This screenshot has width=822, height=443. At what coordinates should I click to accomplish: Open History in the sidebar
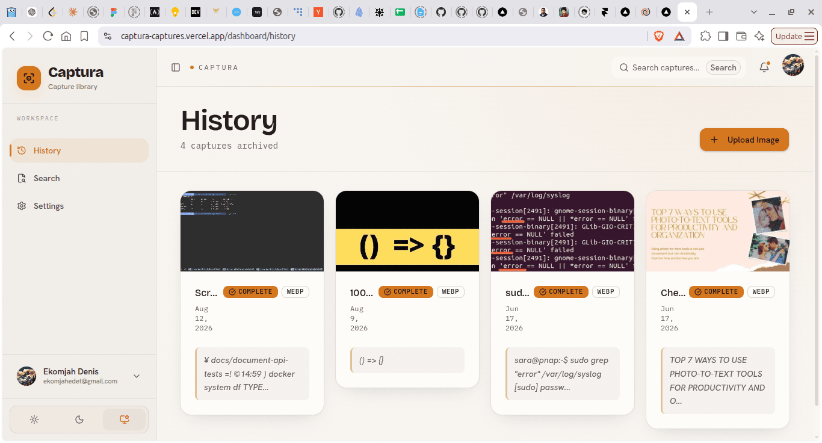click(x=79, y=150)
